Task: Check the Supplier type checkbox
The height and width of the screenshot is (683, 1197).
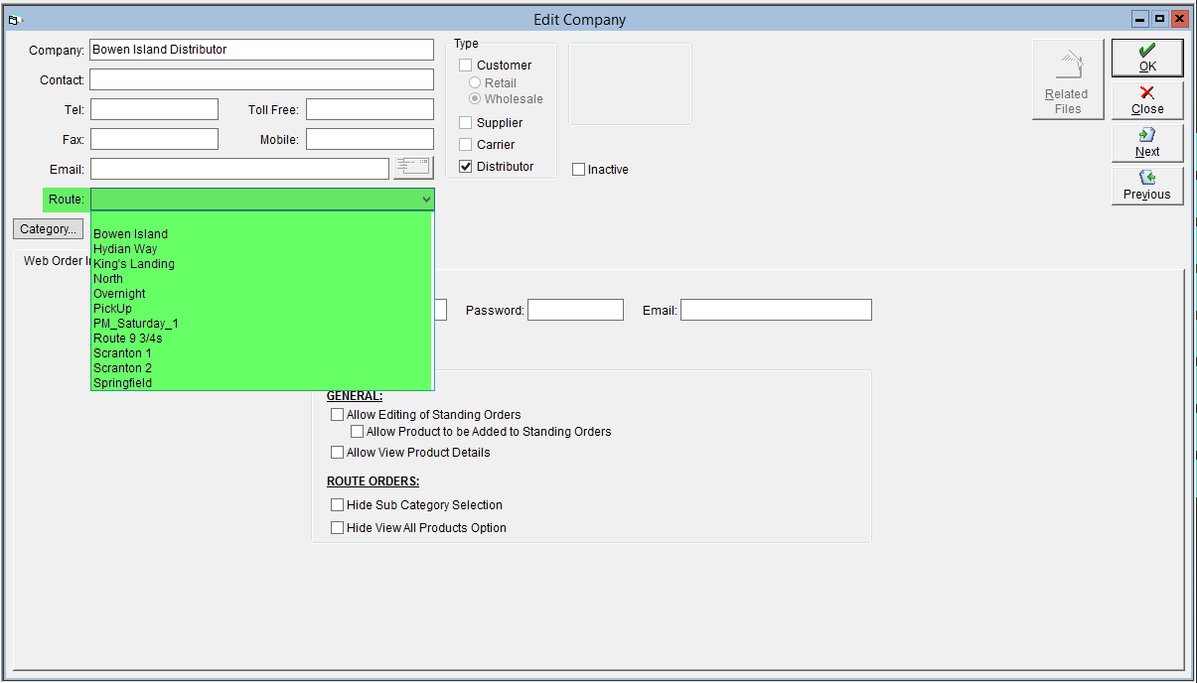Action: pos(465,123)
